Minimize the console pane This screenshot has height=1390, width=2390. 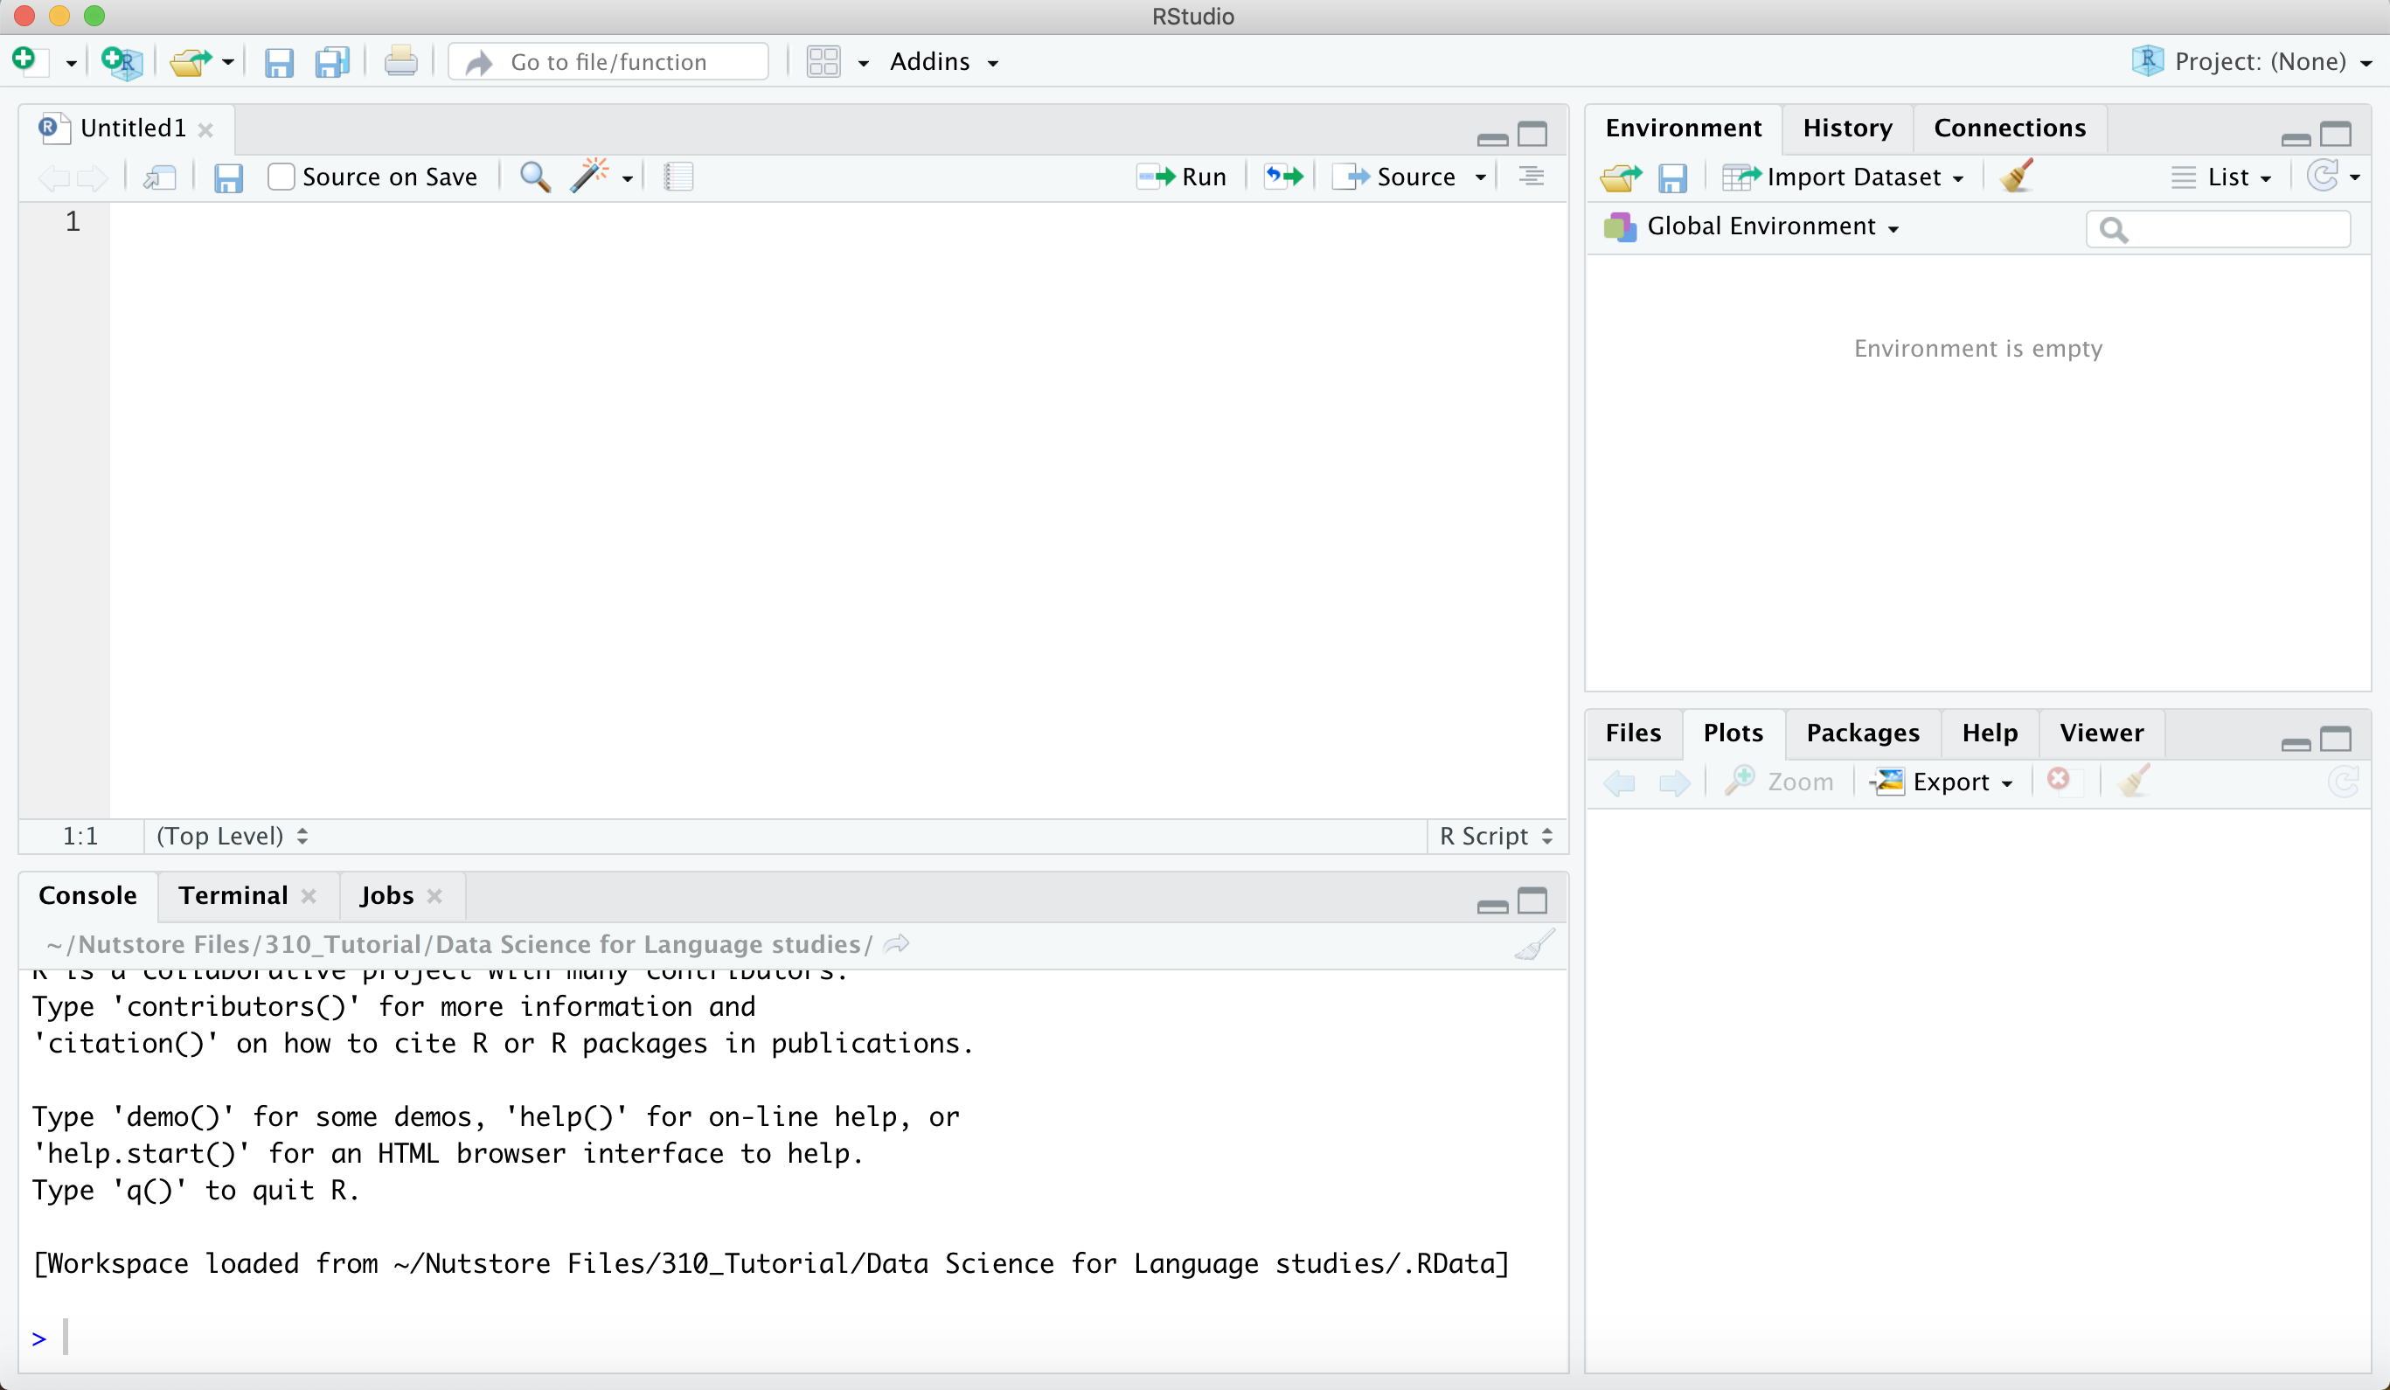1492,907
